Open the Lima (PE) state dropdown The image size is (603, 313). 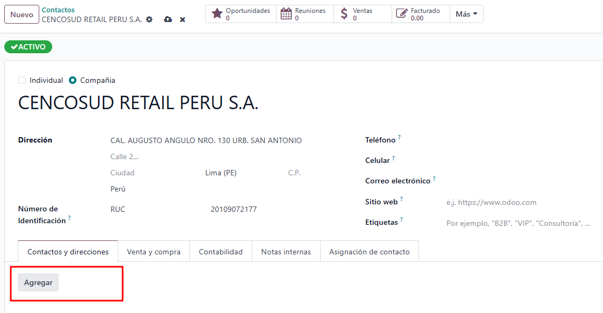click(x=242, y=173)
